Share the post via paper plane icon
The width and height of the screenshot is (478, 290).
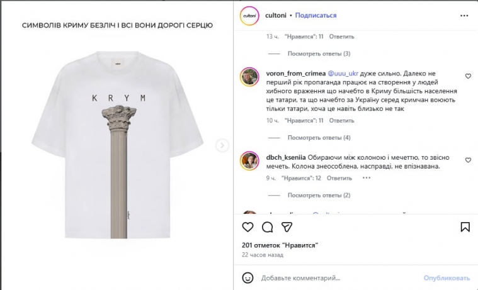[x=286, y=227]
